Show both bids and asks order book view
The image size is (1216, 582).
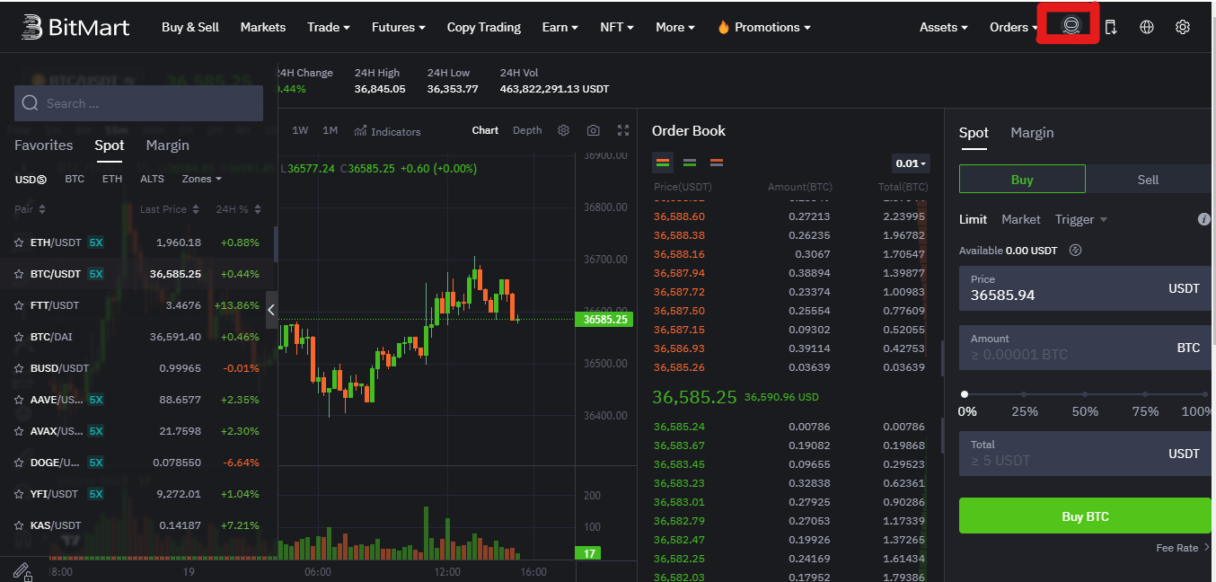(664, 163)
